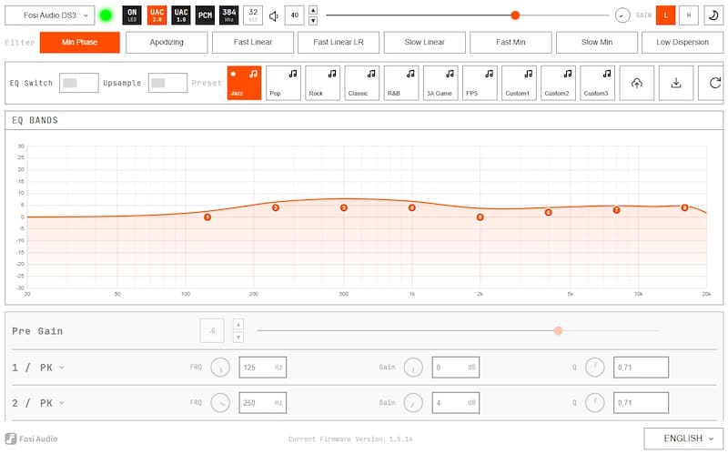Click band 1 Q field 0.71

coord(642,368)
